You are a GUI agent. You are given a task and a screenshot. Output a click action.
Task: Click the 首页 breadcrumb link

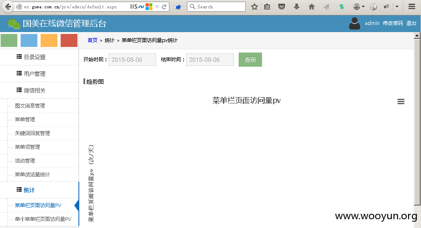coord(92,40)
